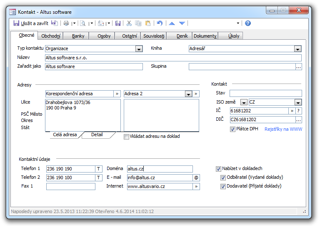Expand the Typ kontaktu dropdown

click(x=139, y=49)
